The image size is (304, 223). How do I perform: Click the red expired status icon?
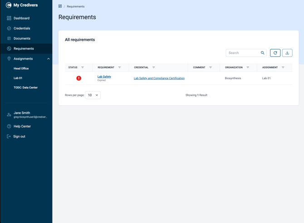(78, 78)
